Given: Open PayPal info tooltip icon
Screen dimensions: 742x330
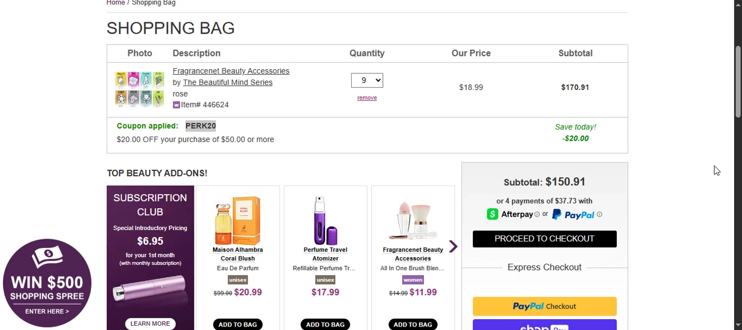Looking at the screenshot, I should click(600, 215).
